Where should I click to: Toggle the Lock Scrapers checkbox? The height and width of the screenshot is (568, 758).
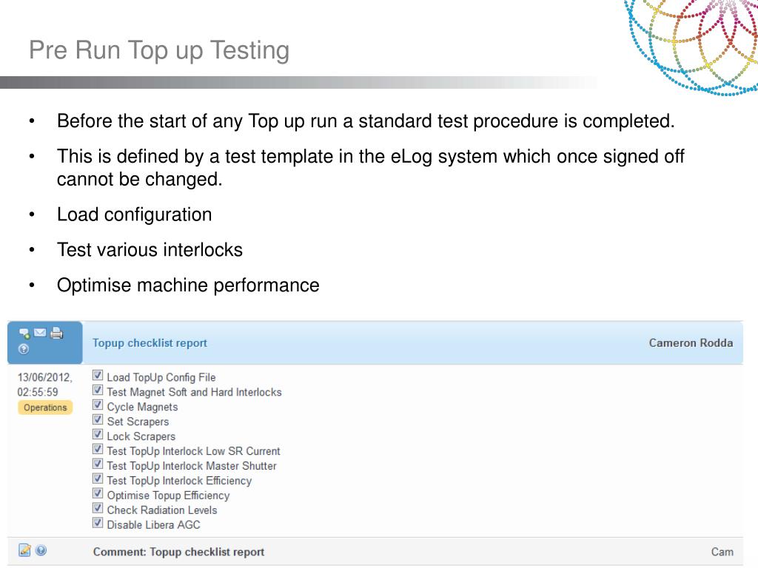[x=98, y=434]
